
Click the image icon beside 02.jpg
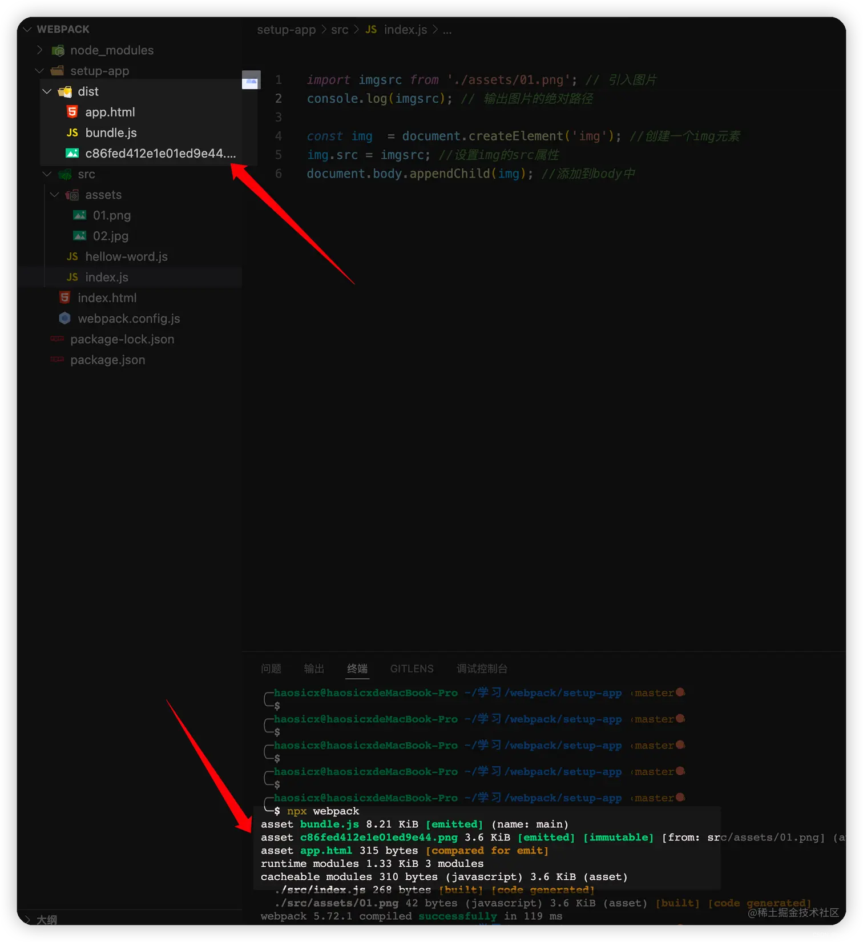tap(80, 236)
